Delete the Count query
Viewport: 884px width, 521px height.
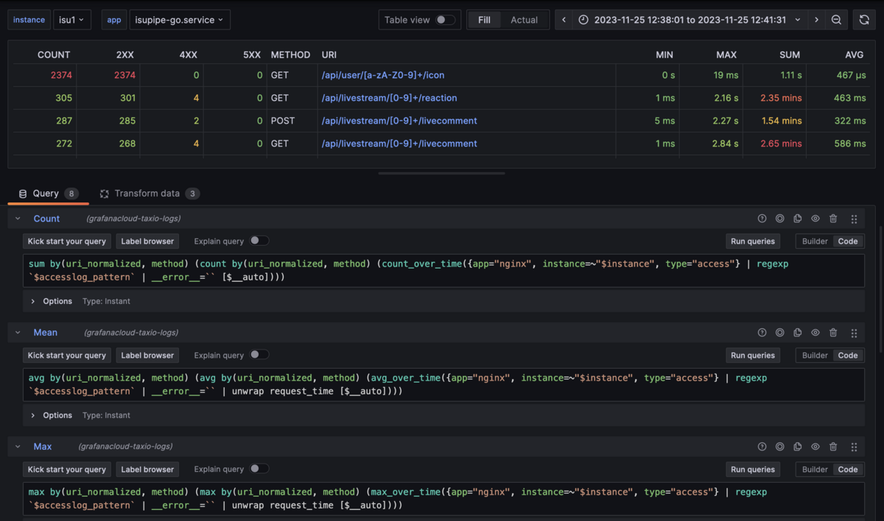(x=833, y=219)
